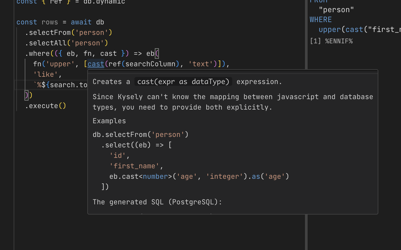
Task: Click the await keyword
Action: [x=81, y=22]
